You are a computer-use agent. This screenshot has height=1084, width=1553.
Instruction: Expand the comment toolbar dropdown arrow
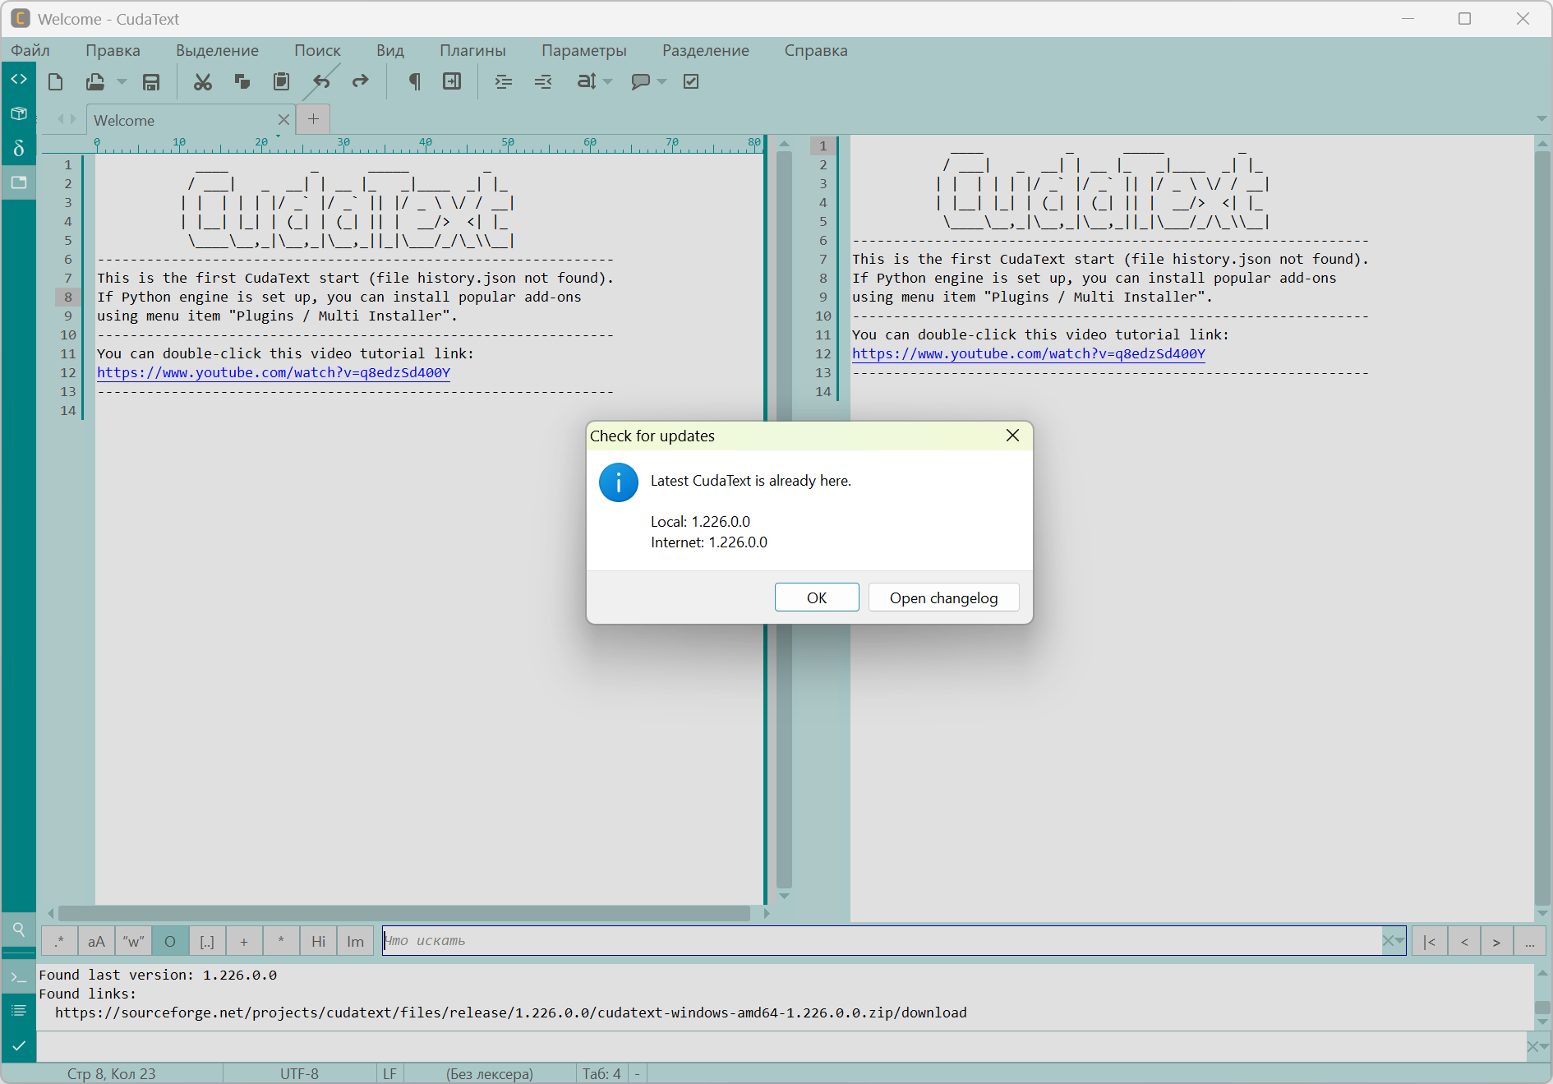(662, 82)
